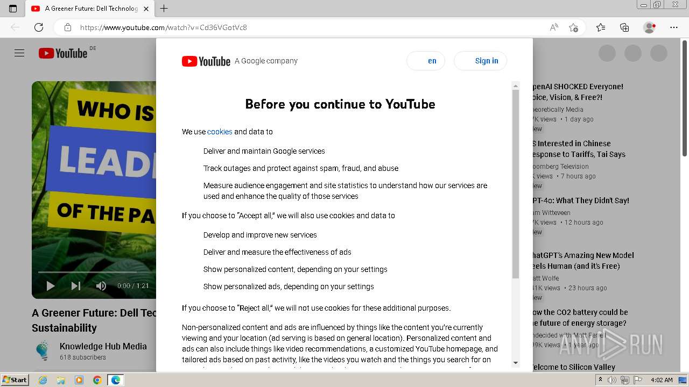The height and width of the screenshot is (387, 689).
Task: Open media player from taskbar
Action: click(79, 380)
